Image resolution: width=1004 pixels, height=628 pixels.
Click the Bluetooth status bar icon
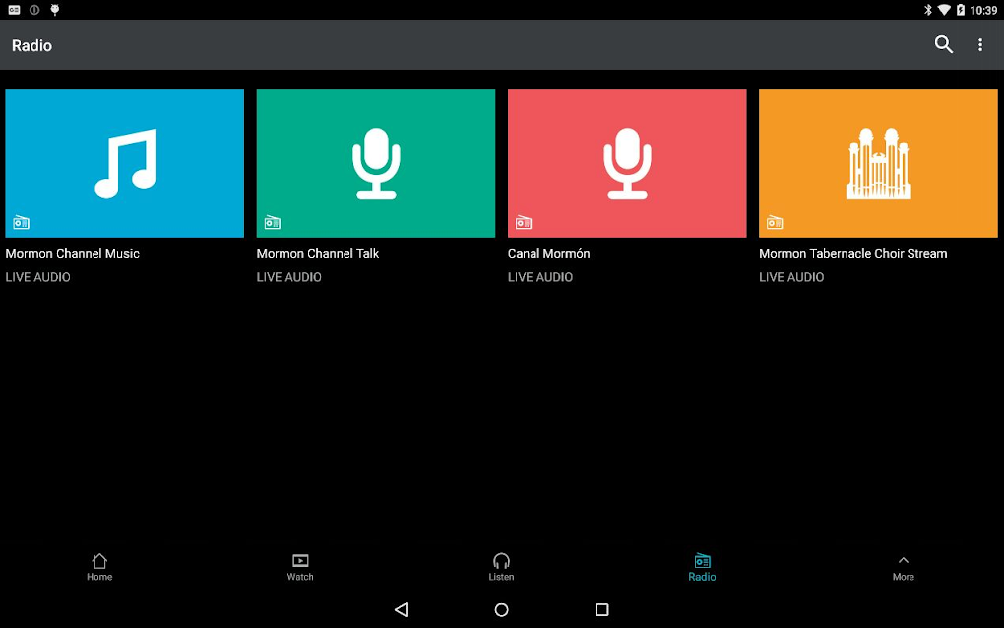pos(927,10)
